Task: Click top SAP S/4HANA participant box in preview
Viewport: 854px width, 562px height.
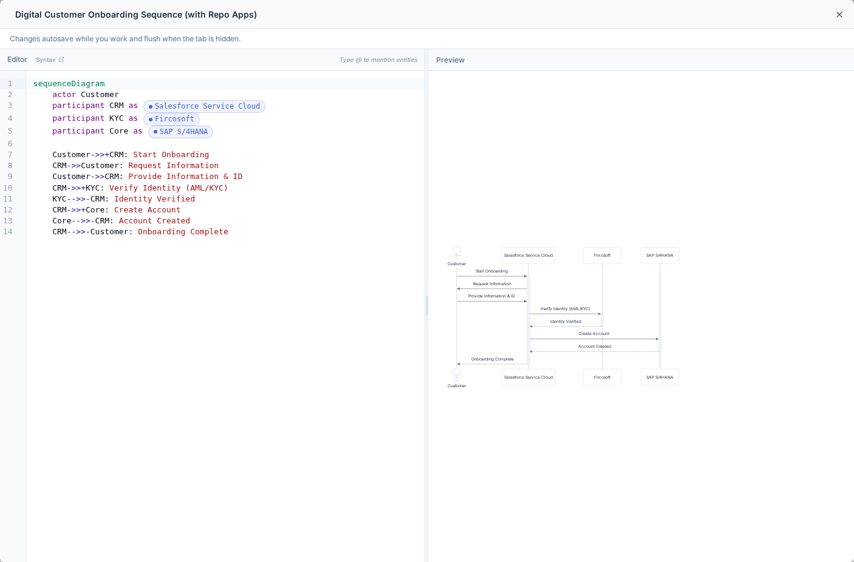Action: coord(660,256)
